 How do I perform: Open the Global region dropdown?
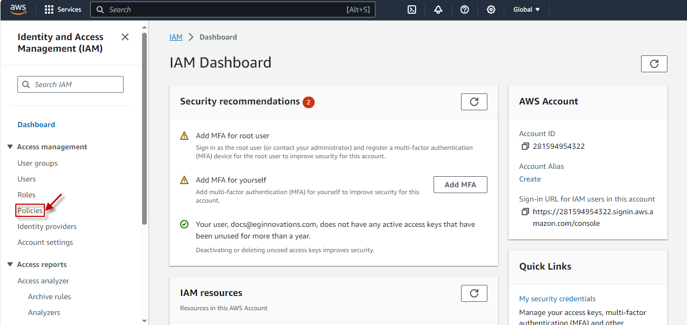coord(526,9)
